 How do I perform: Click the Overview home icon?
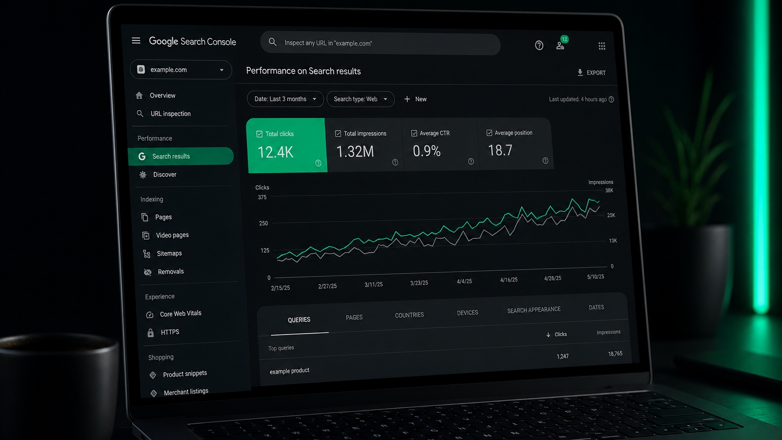[x=139, y=95]
